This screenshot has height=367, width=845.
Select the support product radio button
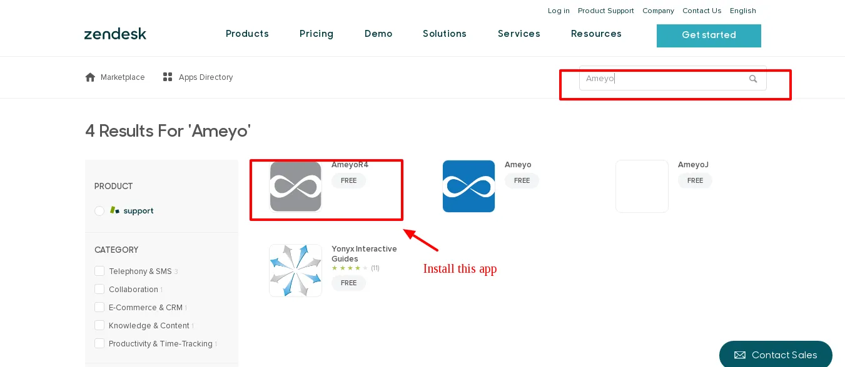pos(99,211)
